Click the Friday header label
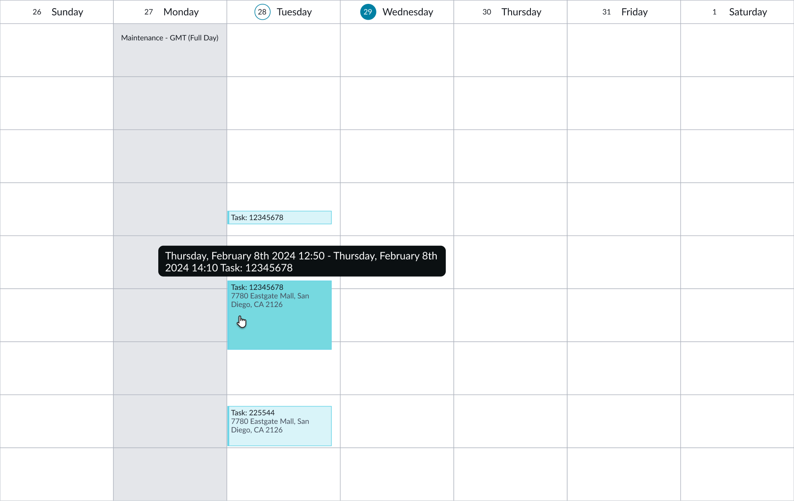This screenshot has height=501, width=794. click(x=634, y=12)
